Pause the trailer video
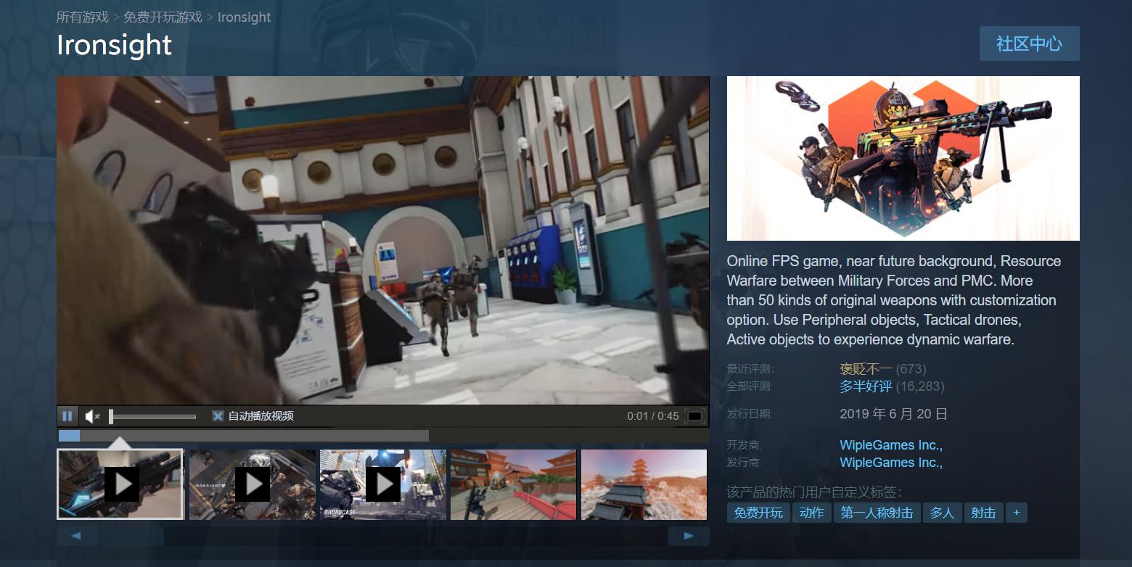 pyautogui.click(x=67, y=416)
